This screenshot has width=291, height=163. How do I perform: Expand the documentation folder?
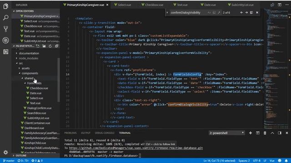29,53
